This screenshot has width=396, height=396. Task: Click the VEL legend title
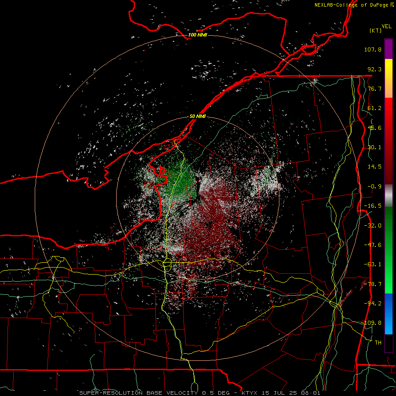(386, 26)
